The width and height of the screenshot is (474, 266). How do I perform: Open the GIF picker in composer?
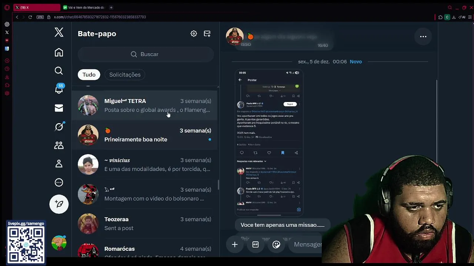pyautogui.click(x=256, y=245)
